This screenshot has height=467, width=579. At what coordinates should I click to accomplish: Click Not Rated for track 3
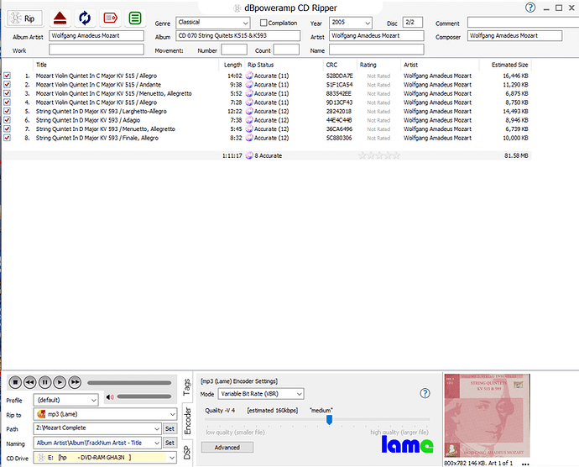click(x=378, y=93)
